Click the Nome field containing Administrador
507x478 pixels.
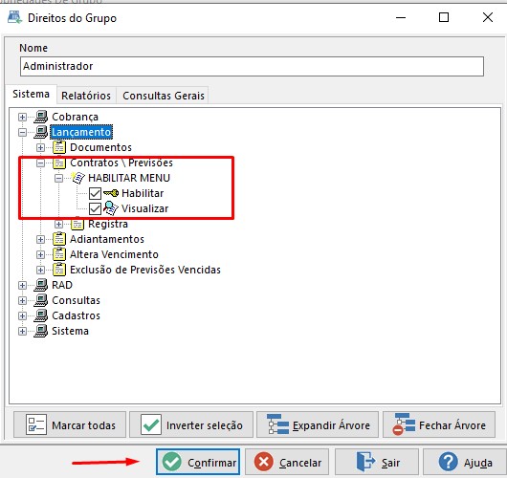pyautogui.click(x=252, y=67)
